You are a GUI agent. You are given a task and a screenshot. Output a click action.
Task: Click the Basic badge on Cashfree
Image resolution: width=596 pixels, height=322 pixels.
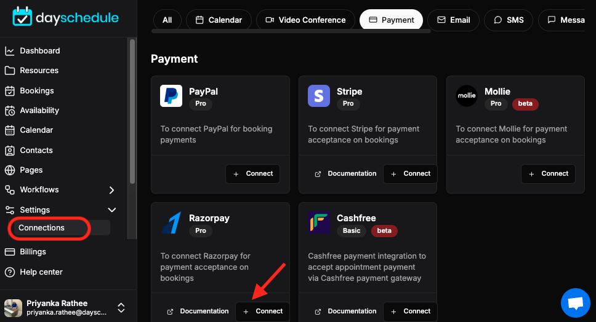pyautogui.click(x=352, y=230)
